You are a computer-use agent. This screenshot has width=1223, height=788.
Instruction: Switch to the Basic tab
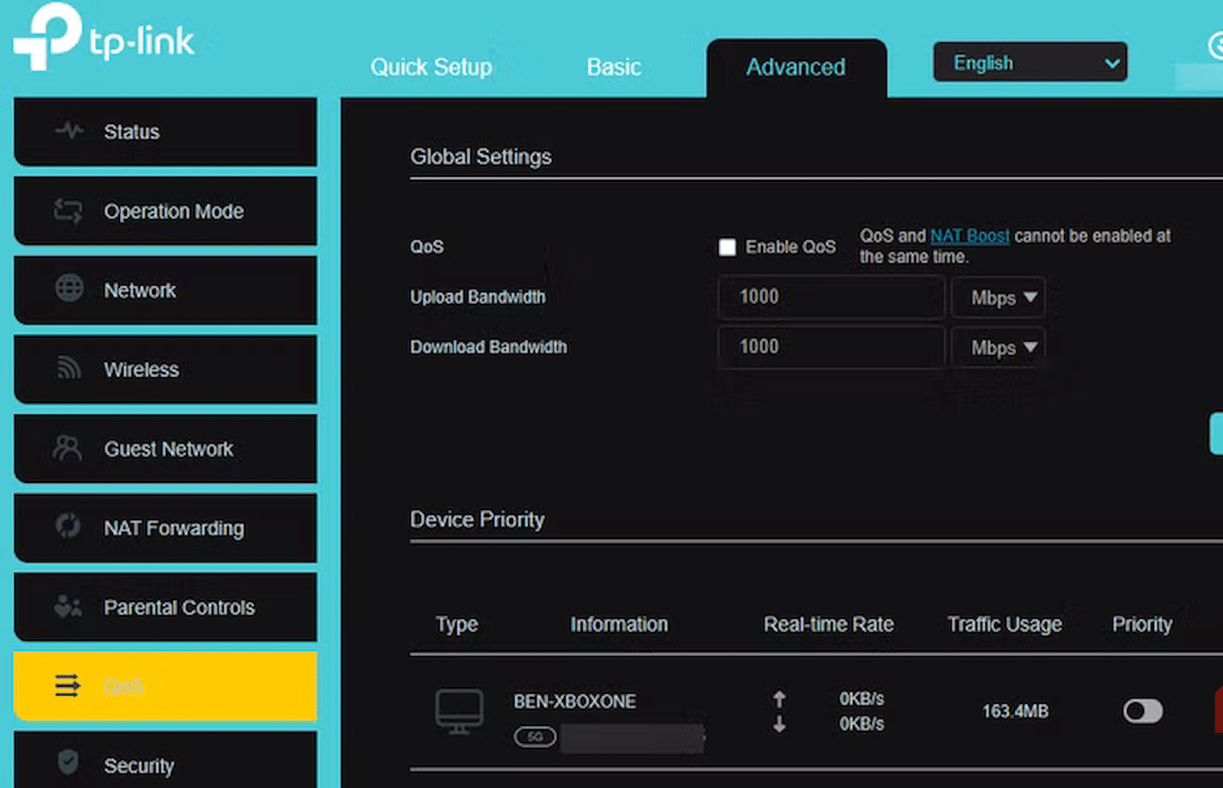pyautogui.click(x=613, y=67)
